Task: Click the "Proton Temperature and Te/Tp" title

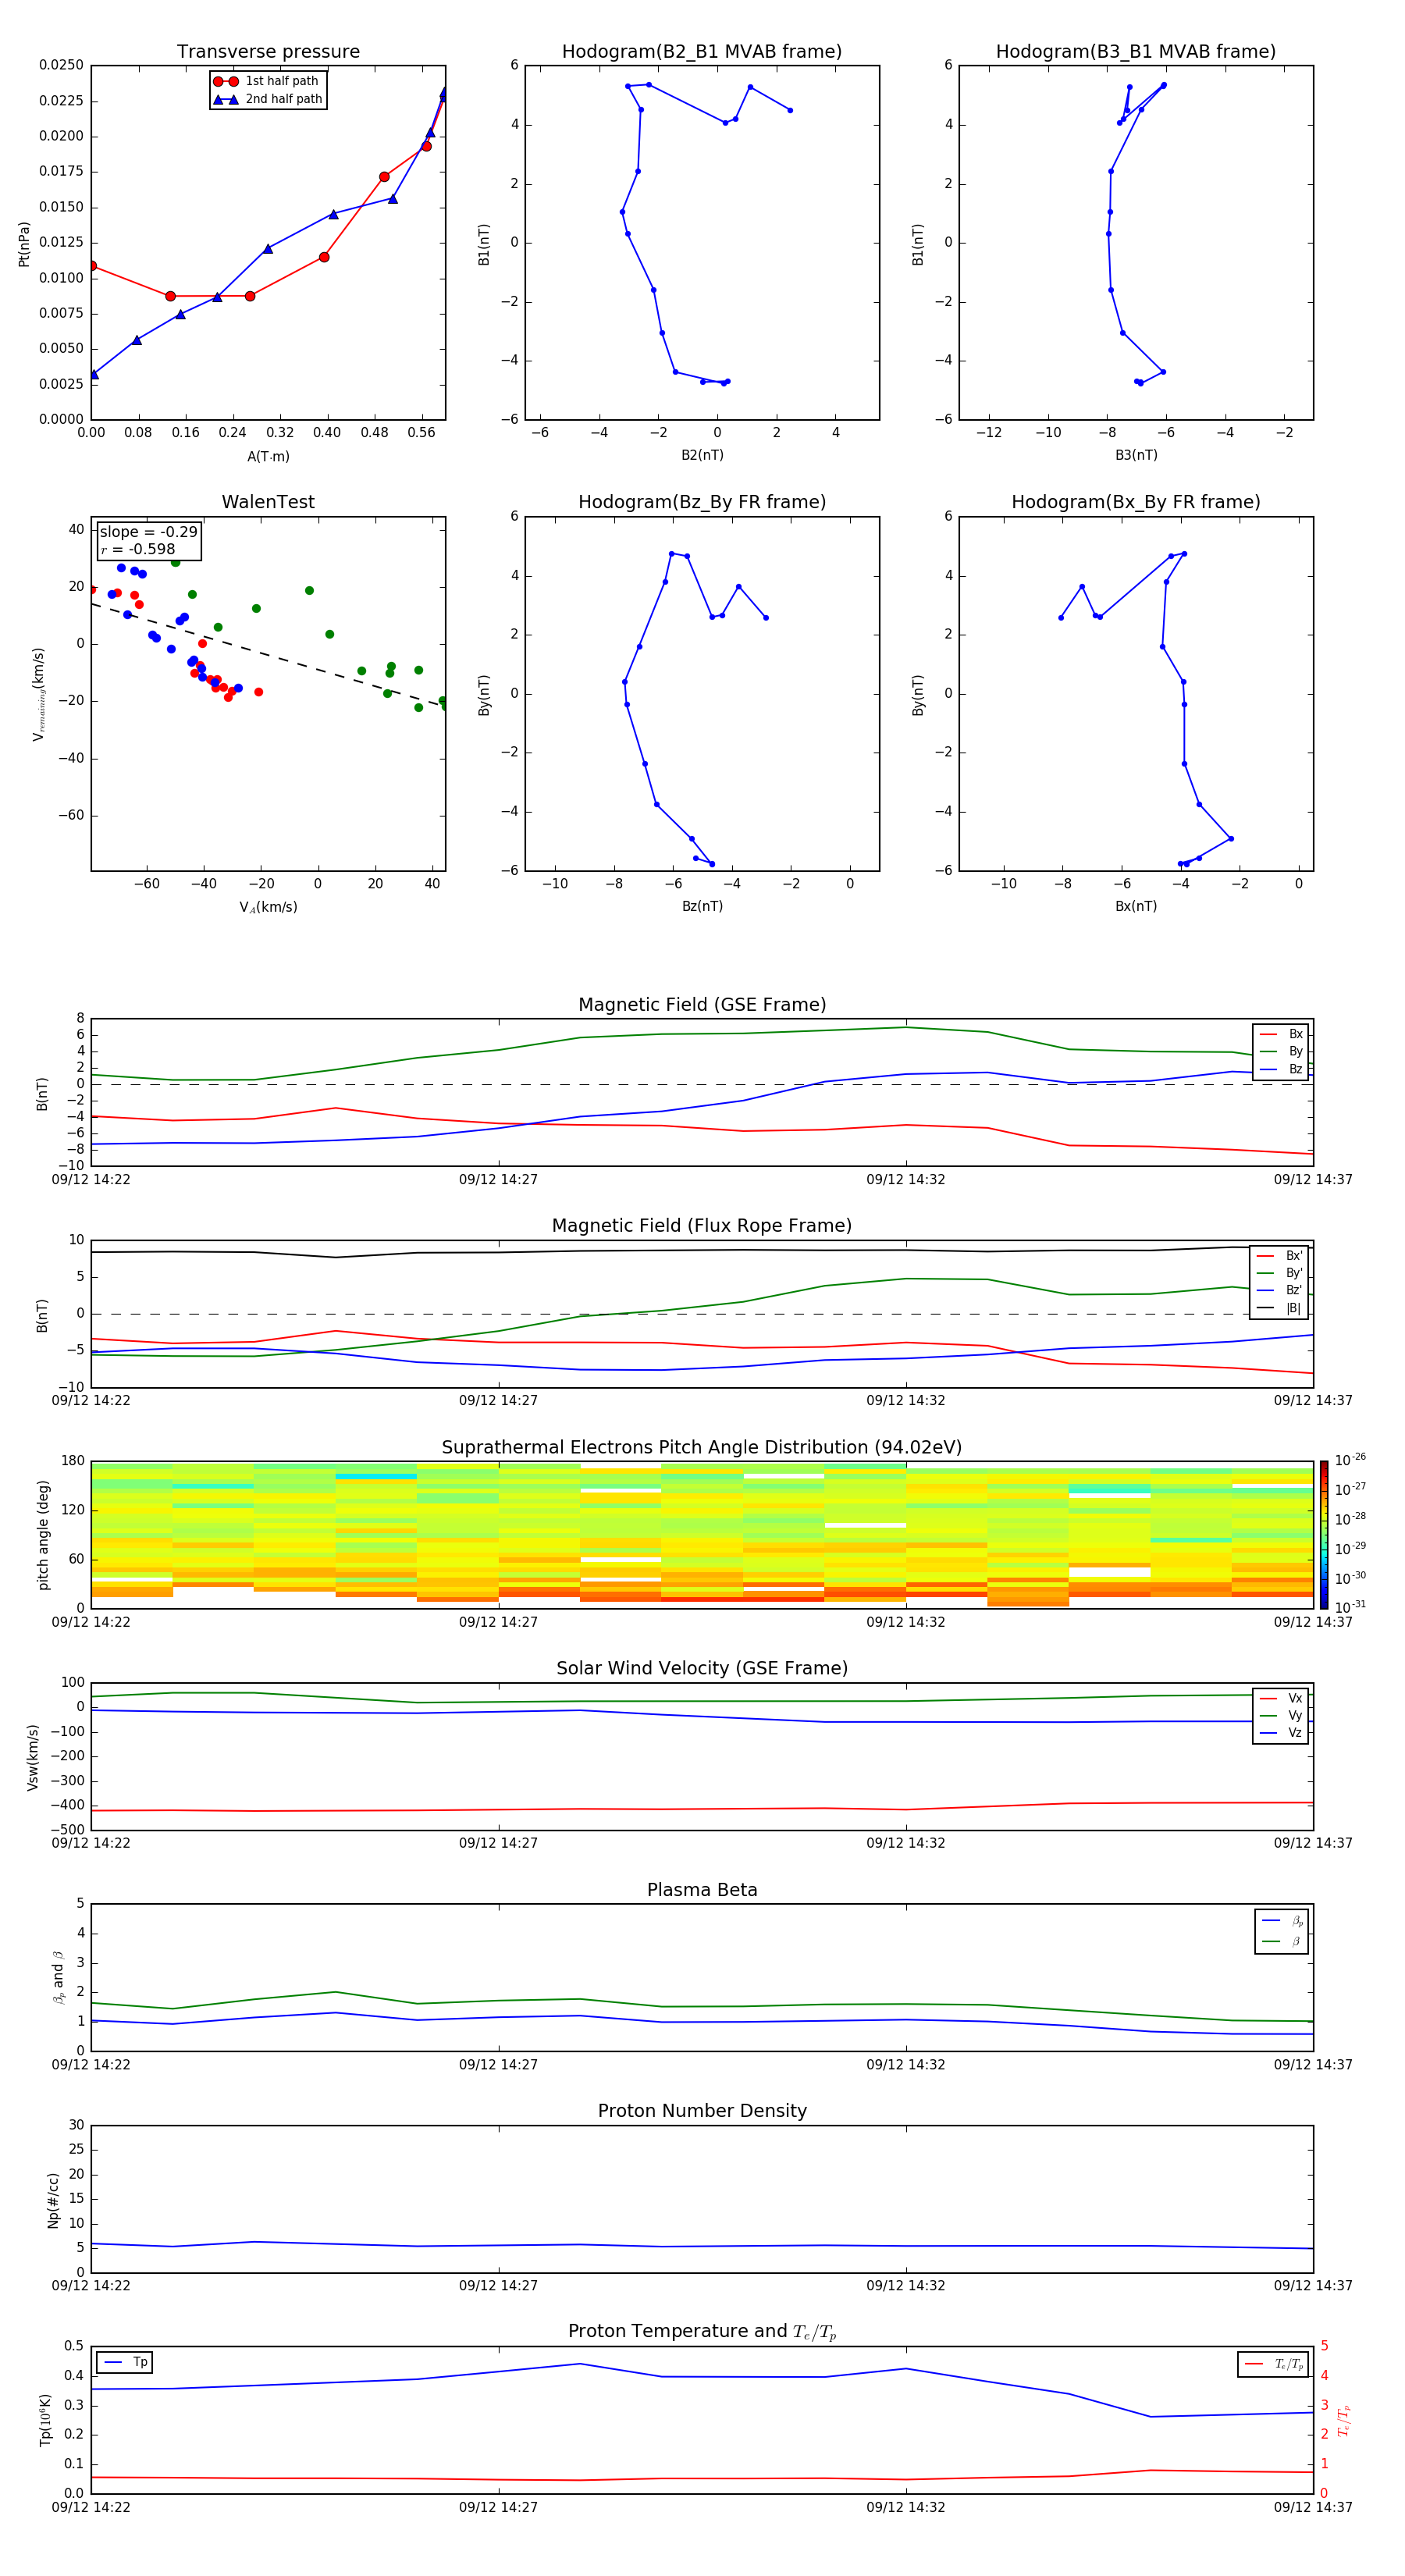Action: click(702, 2332)
